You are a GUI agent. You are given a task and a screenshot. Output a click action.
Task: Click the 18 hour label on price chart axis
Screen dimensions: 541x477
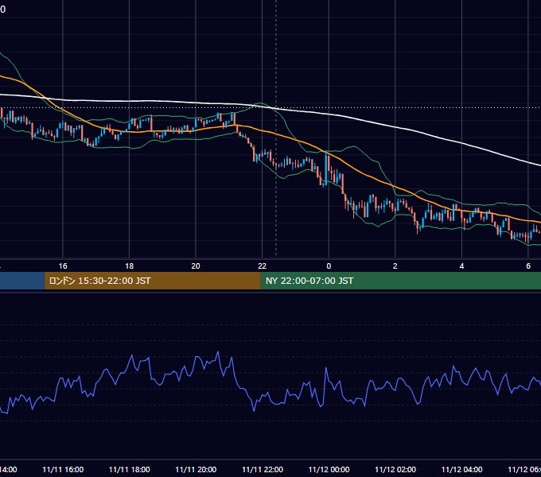point(129,266)
